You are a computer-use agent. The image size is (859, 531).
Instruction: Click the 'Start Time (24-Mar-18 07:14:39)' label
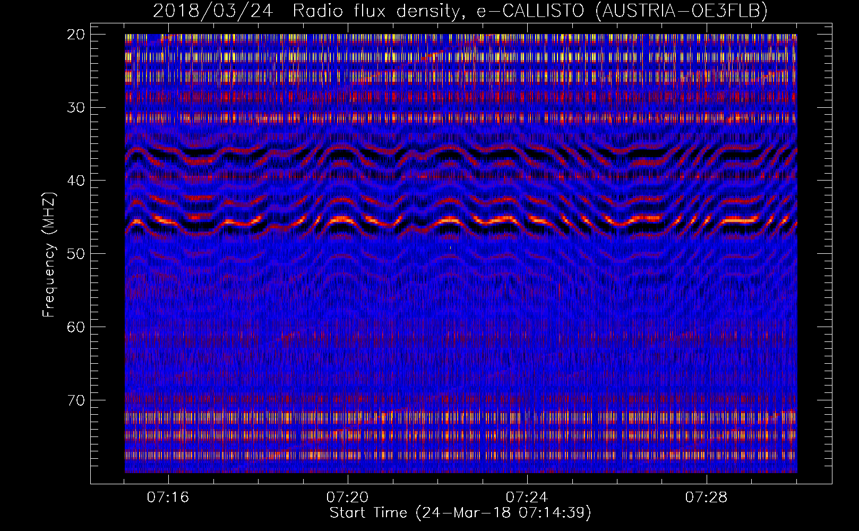[x=460, y=513]
